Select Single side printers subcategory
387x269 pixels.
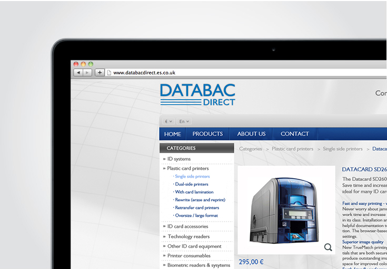pos(192,176)
